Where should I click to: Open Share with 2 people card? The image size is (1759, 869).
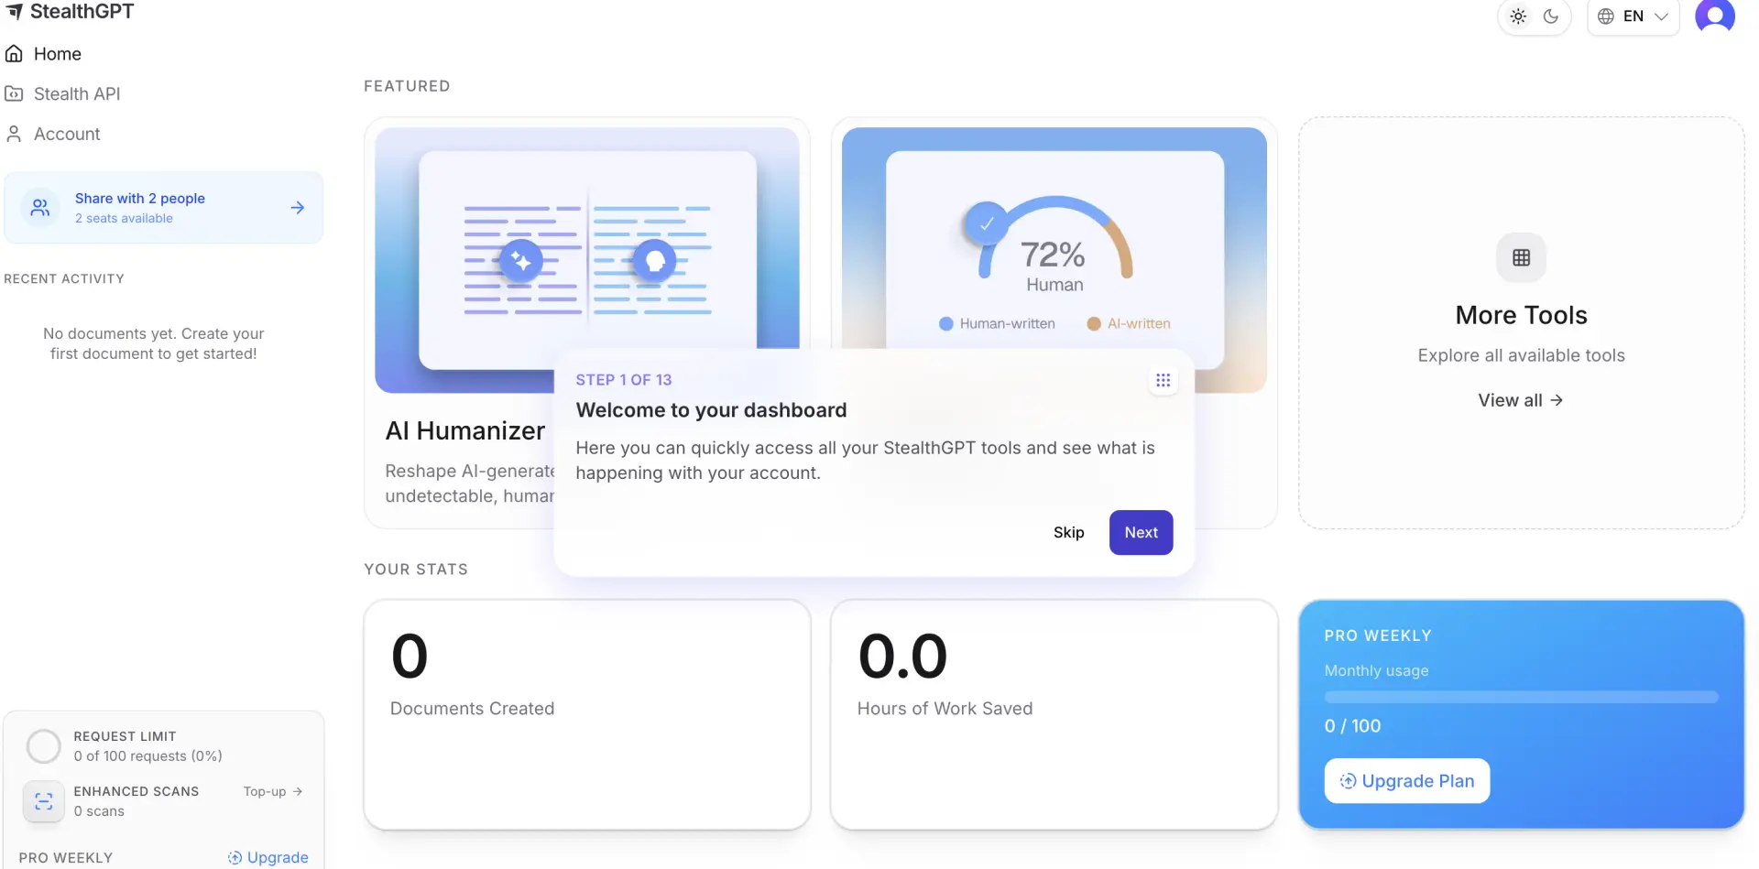[164, 208]
